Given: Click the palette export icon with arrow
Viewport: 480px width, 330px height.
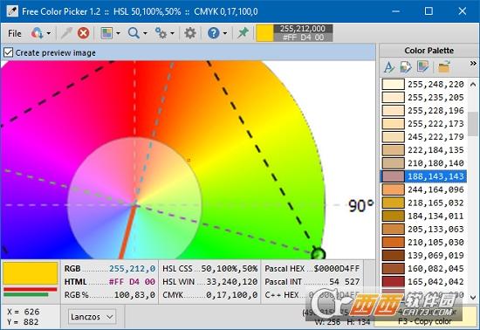Looking at the screenshot, I should (406, 66).
